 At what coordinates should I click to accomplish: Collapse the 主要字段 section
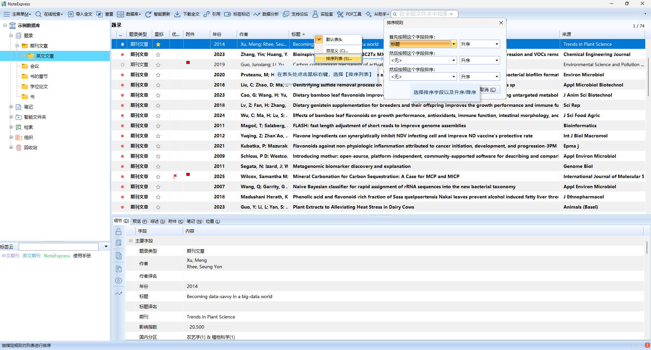pos(131,241)
